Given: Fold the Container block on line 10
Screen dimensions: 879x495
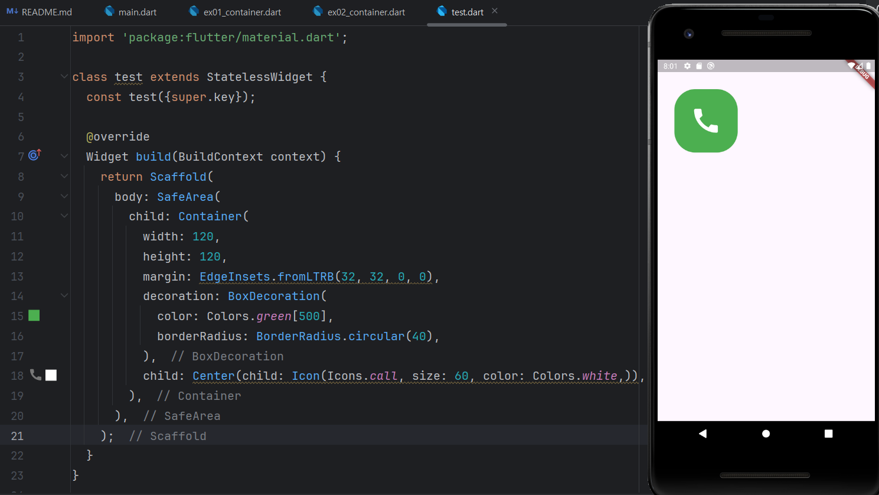Looking at the screenshot, I should click(x=64, y=216).
